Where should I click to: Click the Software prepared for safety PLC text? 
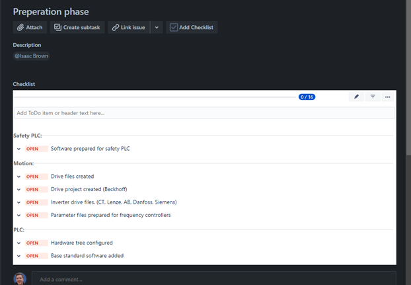(x=90, y=149)
